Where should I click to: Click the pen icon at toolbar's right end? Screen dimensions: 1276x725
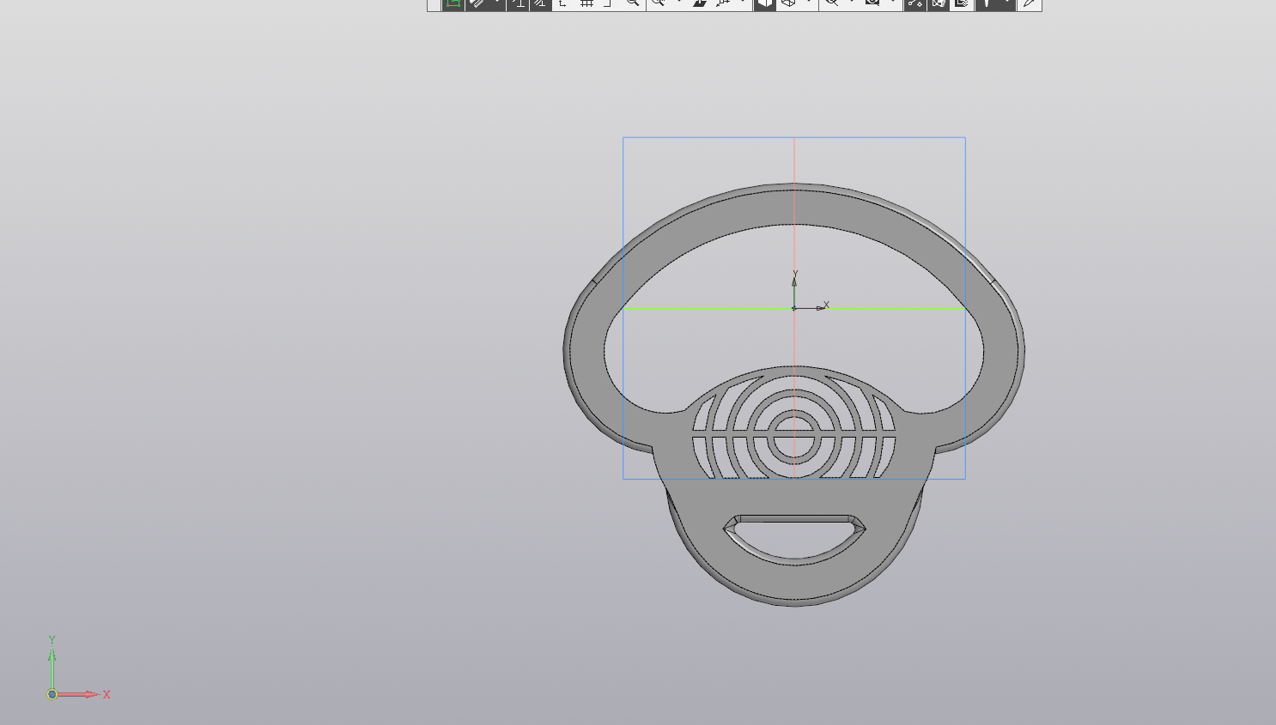tap(1029, 3)
